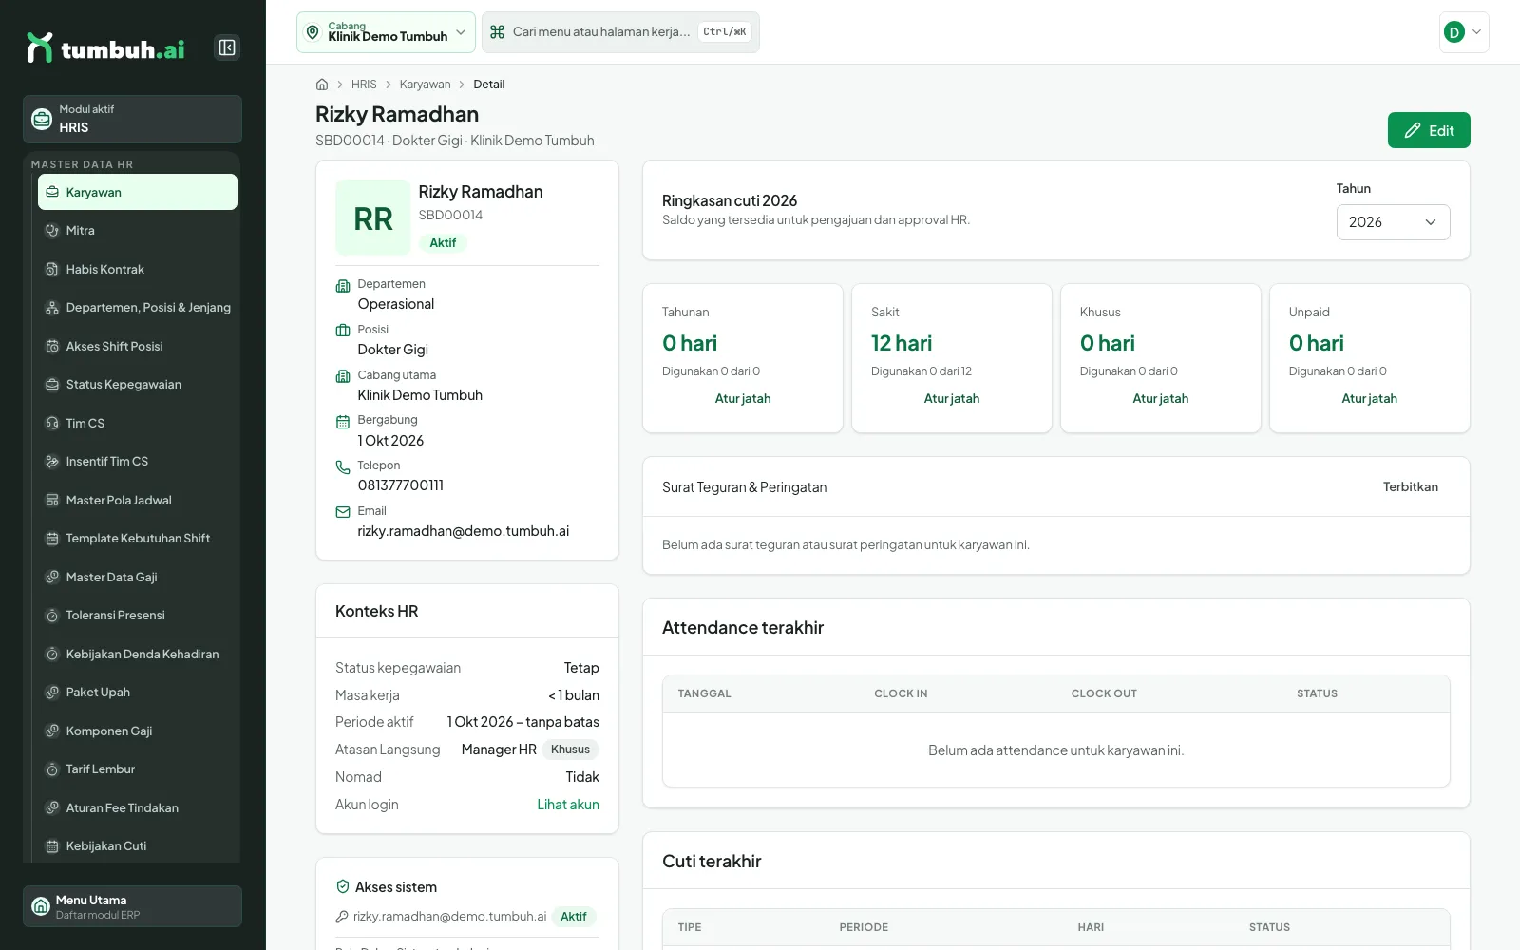Open the Tahun 2026 dropdown
Viewport: 1520px width, 950px height.
1393,222
